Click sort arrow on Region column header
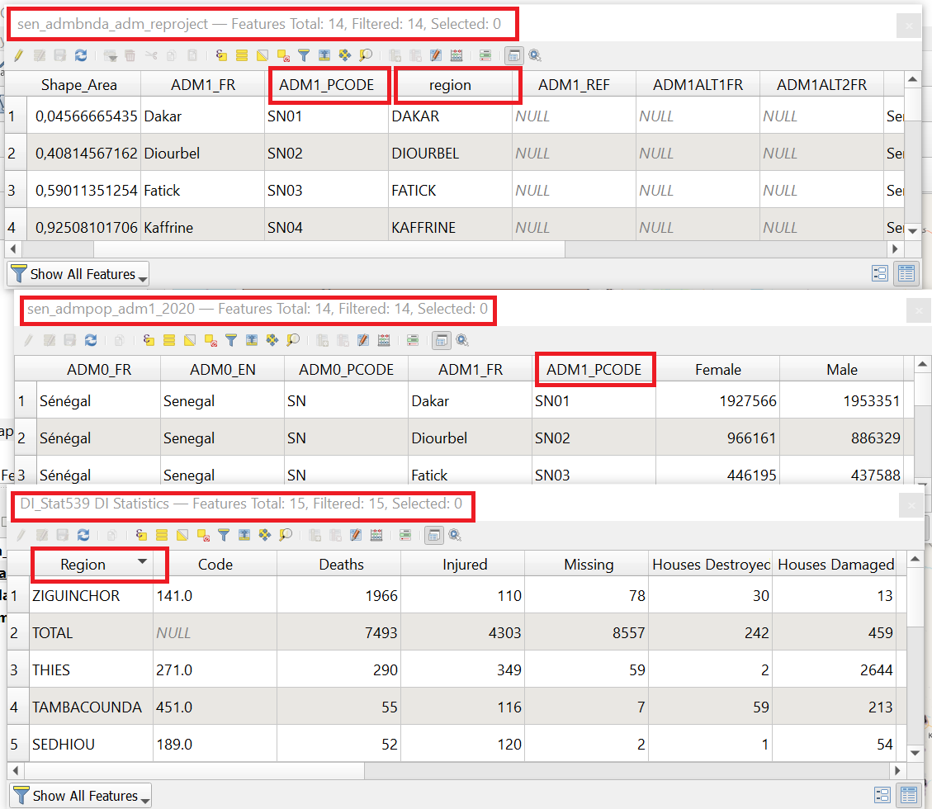This screenshot has width=932, height=809. [143, 561]
